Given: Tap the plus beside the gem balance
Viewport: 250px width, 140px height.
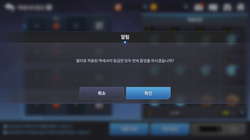Looking at the screenshot, I should point(145,7).
